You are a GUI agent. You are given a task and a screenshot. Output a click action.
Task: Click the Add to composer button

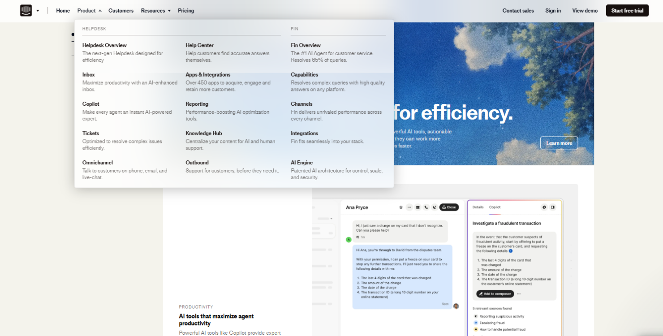(x=495, y=294)
